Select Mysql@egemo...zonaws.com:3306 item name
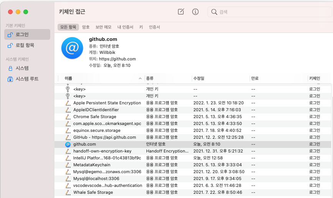The width and height of the screenshot is (333, 198). click(x=107, y=172)
